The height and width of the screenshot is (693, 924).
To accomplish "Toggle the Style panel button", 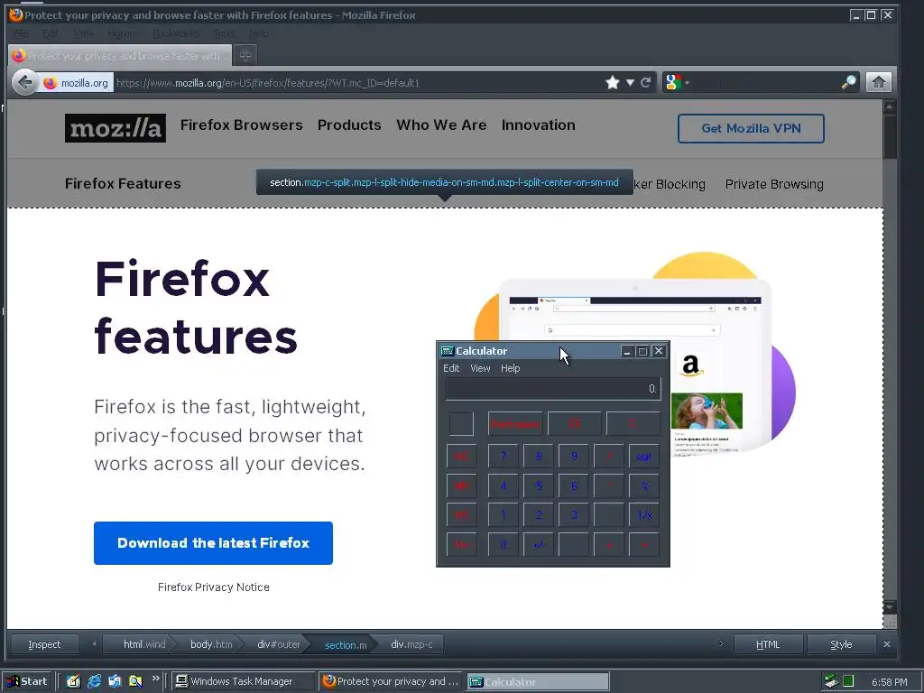I will [841, 644].
